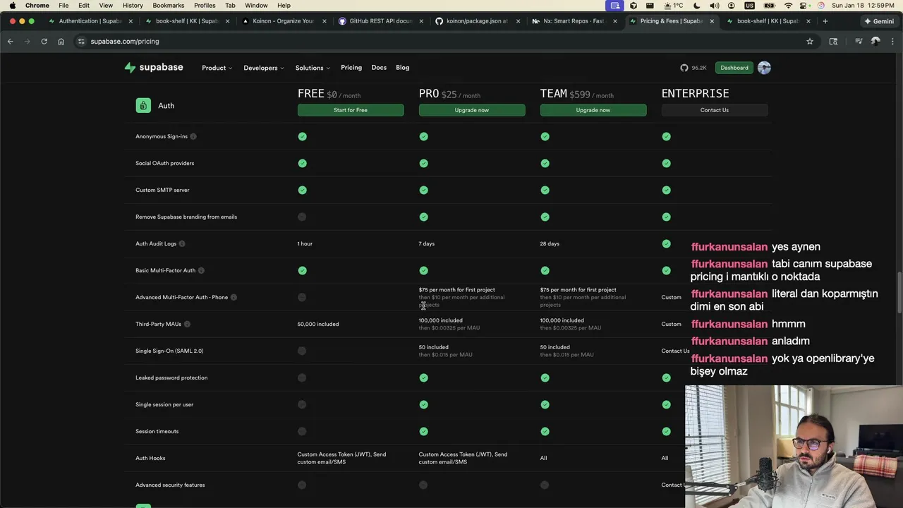Close the Pricing & Fees tab
The height and width of the screenshot is (508, 903).
[x=712, y=21]
